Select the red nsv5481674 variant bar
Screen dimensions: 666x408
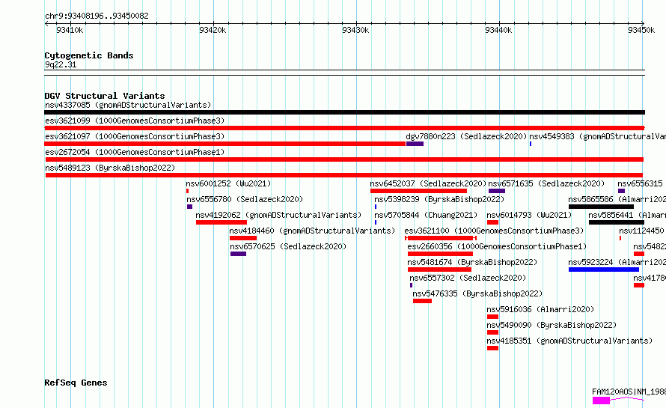point(439,270)
